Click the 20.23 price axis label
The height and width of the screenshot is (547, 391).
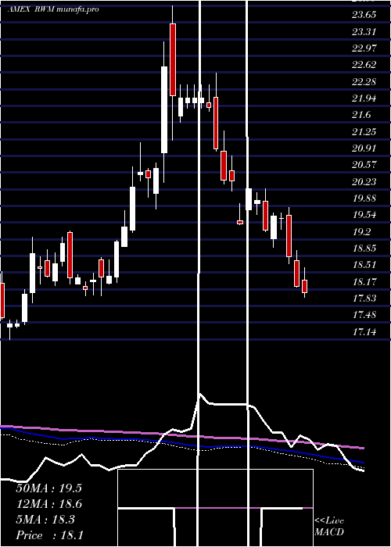coord(364,181)
